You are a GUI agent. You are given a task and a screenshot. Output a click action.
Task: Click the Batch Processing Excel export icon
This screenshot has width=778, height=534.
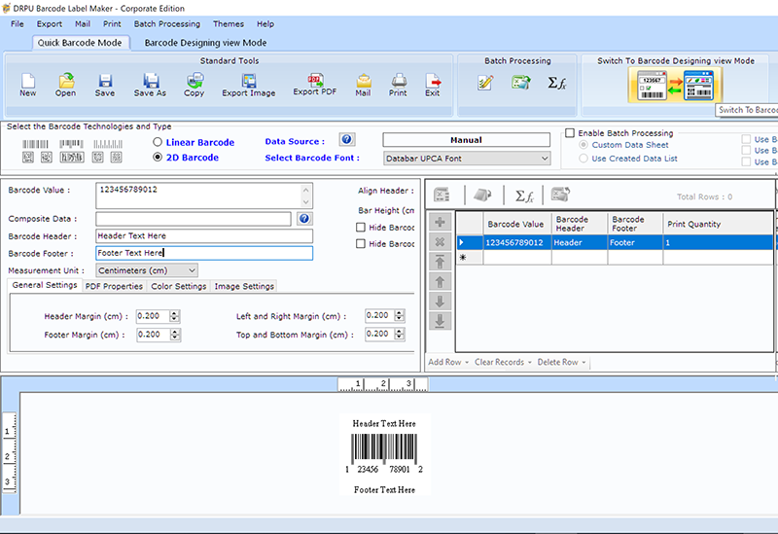(x=521, y=82)
